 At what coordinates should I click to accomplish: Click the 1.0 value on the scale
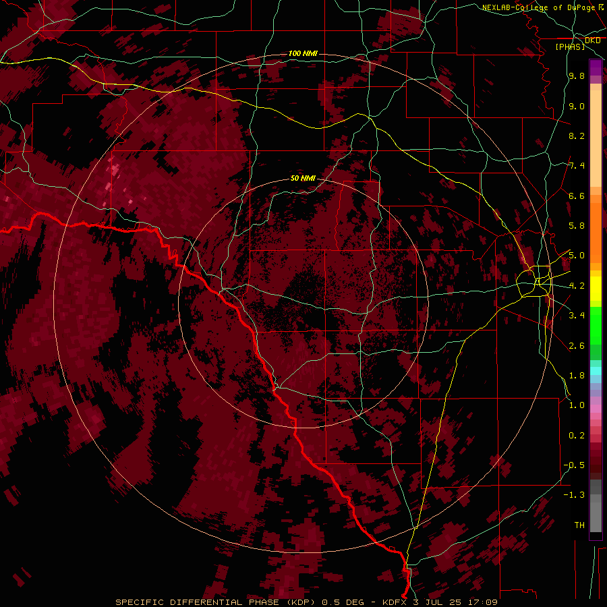(x=577, y=405)
